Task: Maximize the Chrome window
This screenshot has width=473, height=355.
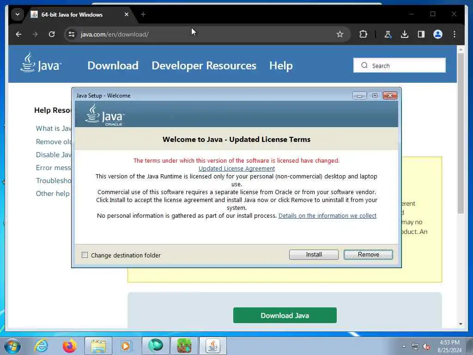Action: click(433, 14)
